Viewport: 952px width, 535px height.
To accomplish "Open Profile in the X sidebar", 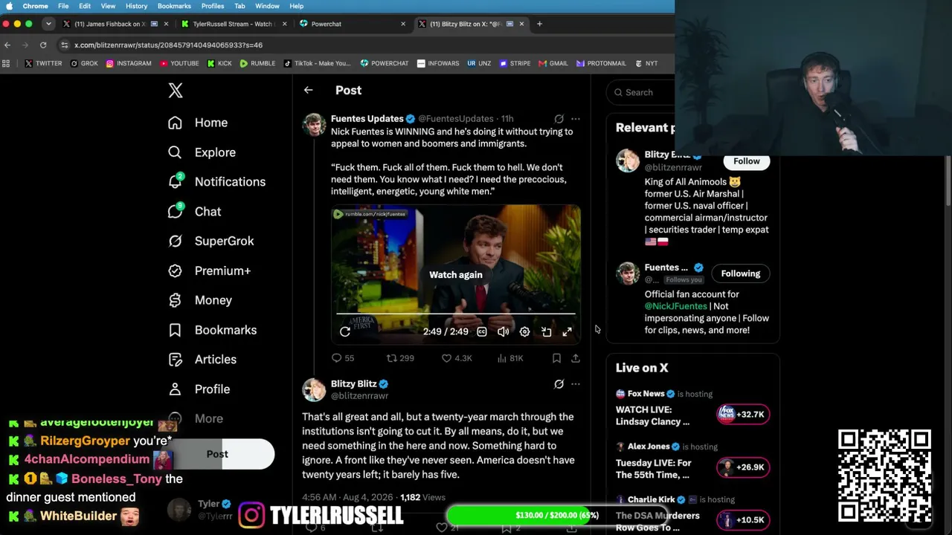I will [x=199, y=389].
